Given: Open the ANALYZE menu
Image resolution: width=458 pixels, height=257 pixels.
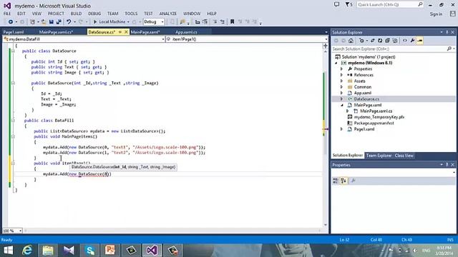Looking at the screenshot, I should (x=168, y=14).
